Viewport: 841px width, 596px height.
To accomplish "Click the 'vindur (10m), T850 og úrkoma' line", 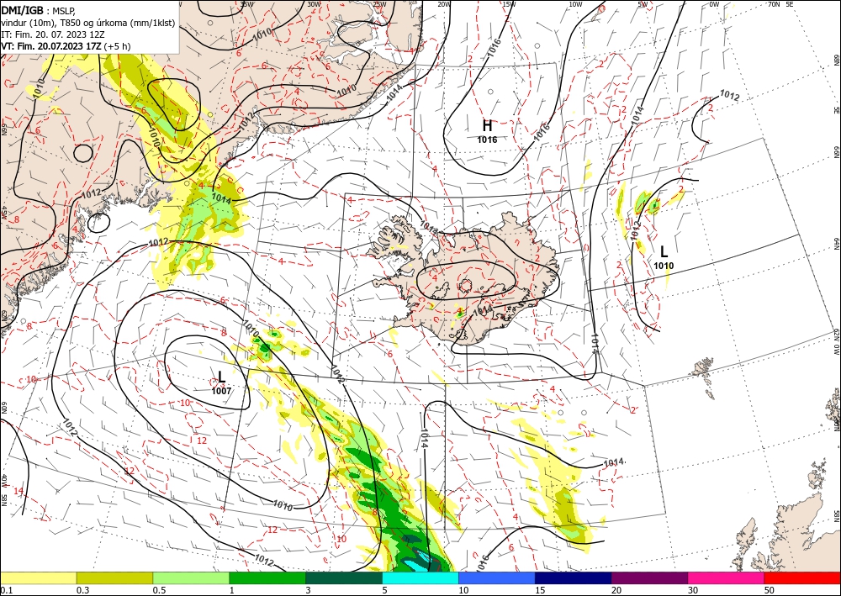I will [87, 23].
